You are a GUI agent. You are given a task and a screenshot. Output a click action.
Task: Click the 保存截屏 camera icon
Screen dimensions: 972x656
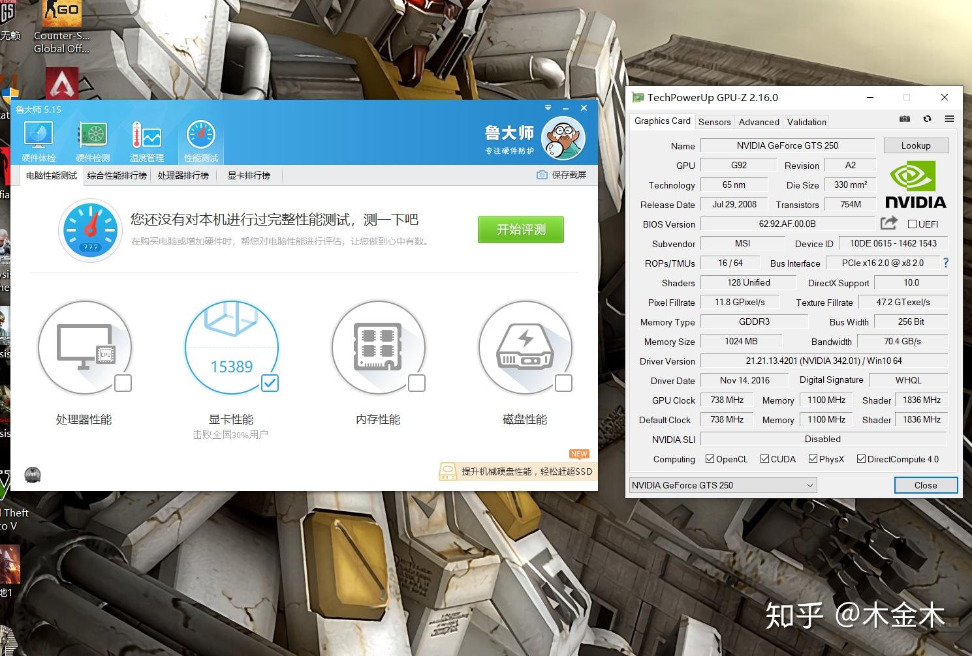[x=542, y=175]
